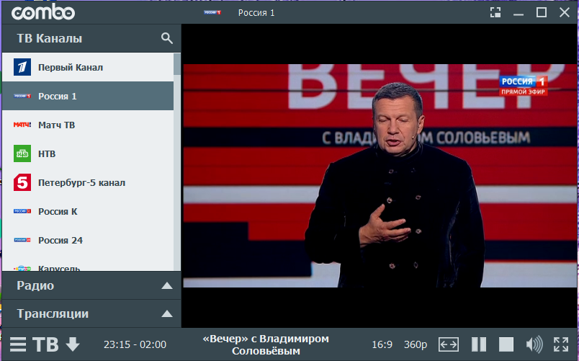
Task: Select the Матч ТВ channel
Action: pos(88,125)
